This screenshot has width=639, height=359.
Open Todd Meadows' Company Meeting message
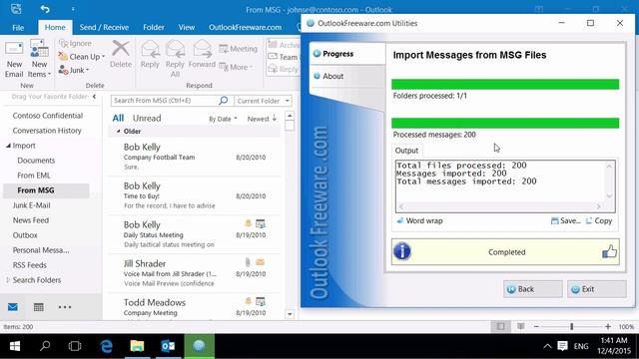click(195, 307)
